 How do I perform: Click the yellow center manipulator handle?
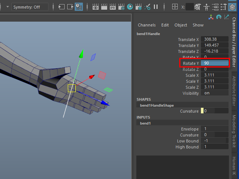coord(72,88)
